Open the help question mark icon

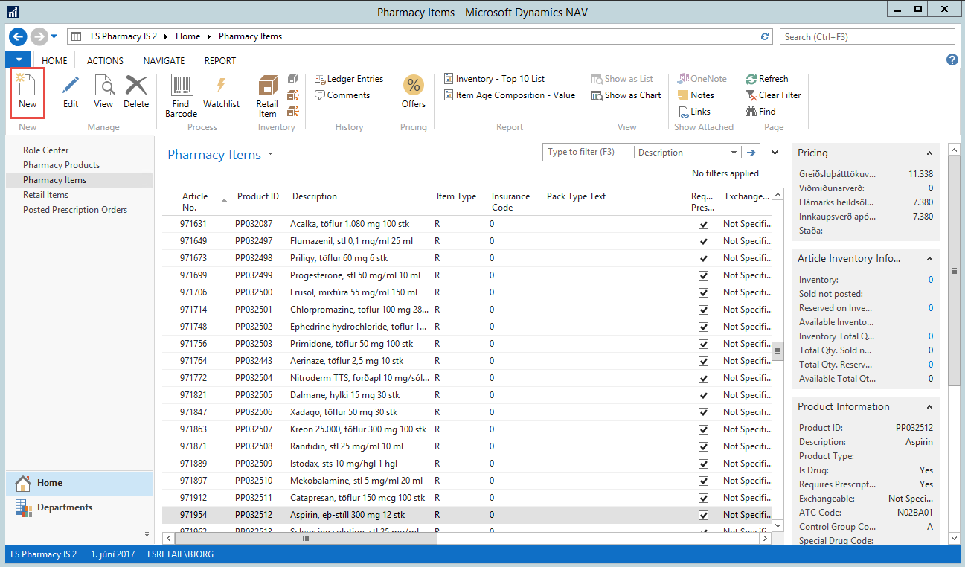coord(952,60)
